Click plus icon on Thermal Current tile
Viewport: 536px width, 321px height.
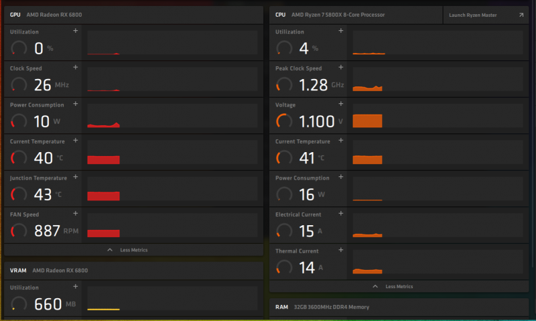click(340, 251)
